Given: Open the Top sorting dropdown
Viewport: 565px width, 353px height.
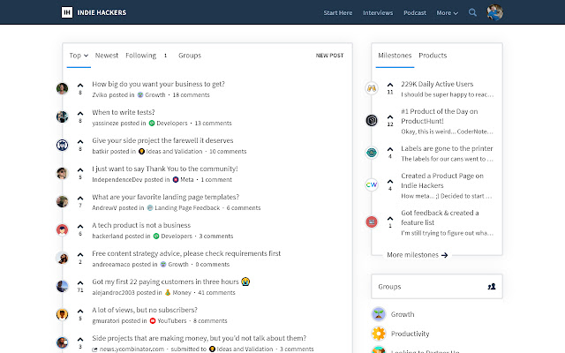Looking at the screenshot, I should pos(79,56).
